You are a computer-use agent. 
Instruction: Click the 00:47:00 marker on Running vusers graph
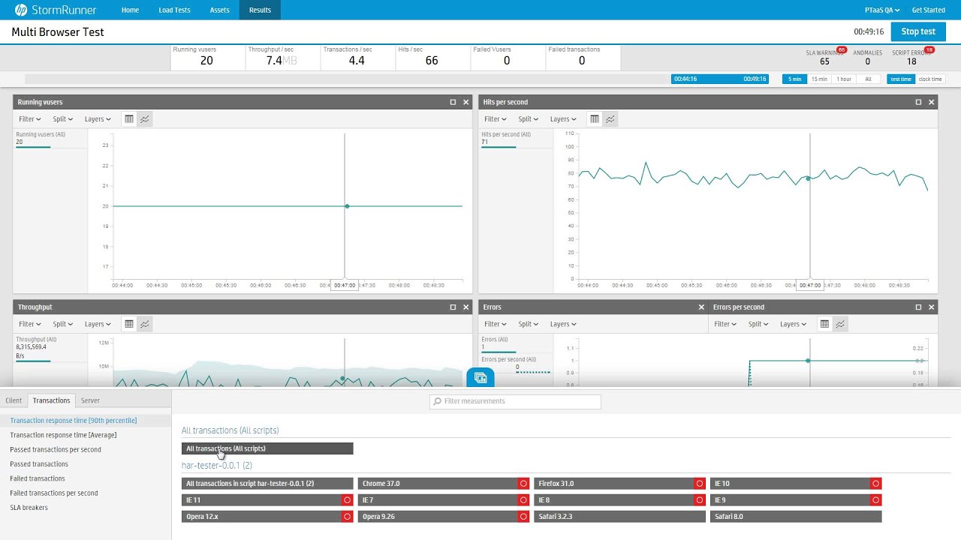tap(344, 285)
